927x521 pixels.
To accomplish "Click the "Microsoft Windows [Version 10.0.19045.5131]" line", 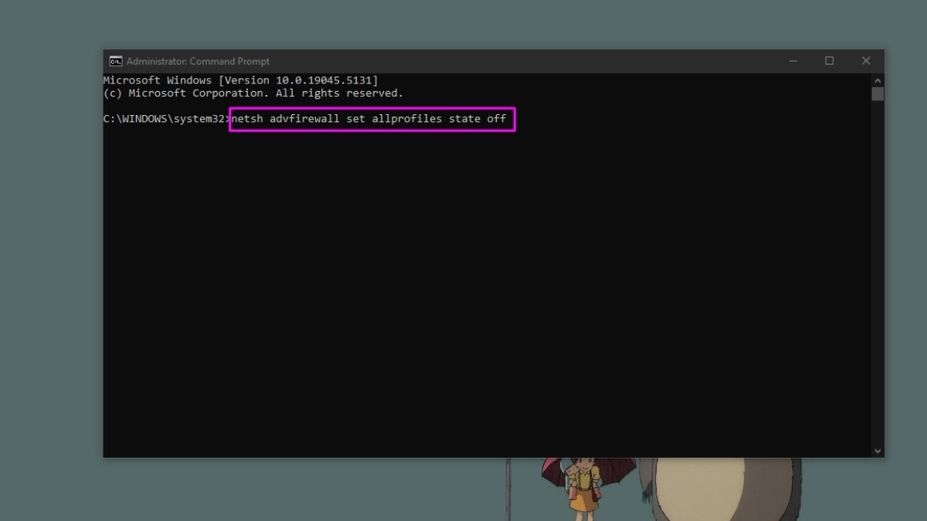I will coord(241,80).
